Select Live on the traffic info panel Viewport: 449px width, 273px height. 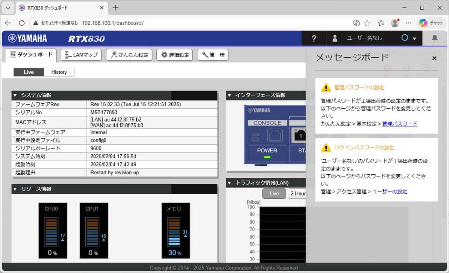pos(274,193)
